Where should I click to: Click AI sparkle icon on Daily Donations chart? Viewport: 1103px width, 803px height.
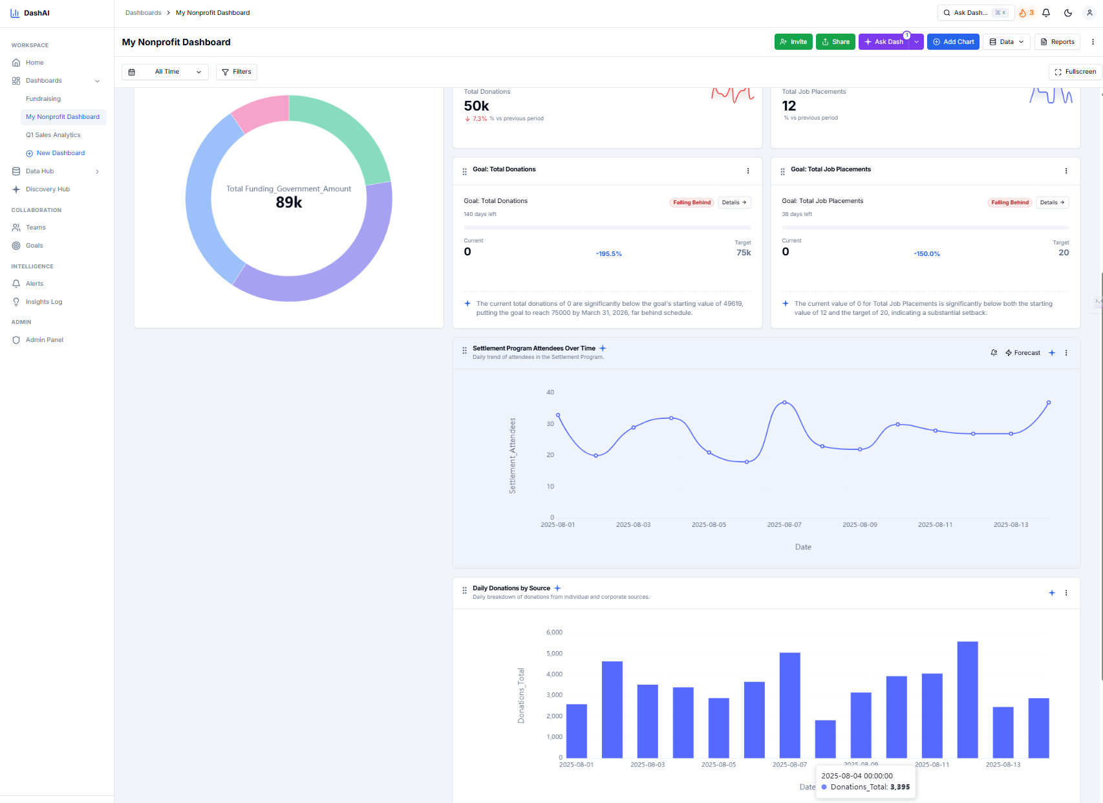pos(1052,593)
